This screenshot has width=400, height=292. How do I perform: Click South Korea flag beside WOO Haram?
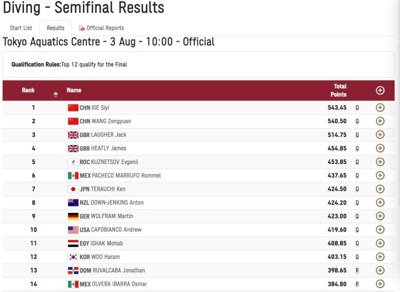(73, 257)
